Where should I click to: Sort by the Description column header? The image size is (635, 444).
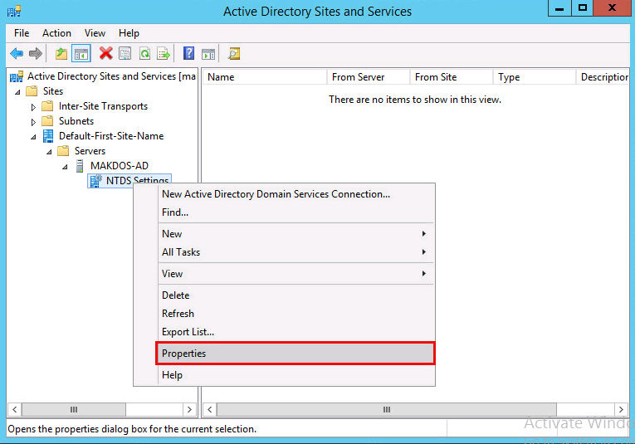603,77
